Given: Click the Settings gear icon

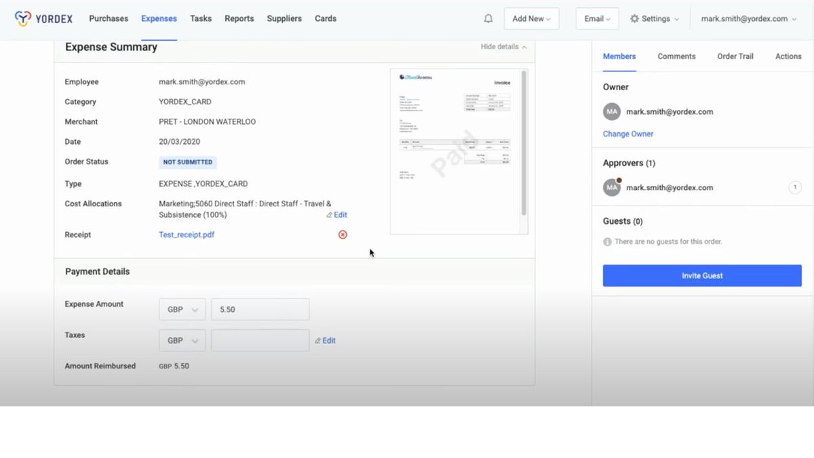Looking at the screenshot, I should pyautogui.click(x=636, y=18).
